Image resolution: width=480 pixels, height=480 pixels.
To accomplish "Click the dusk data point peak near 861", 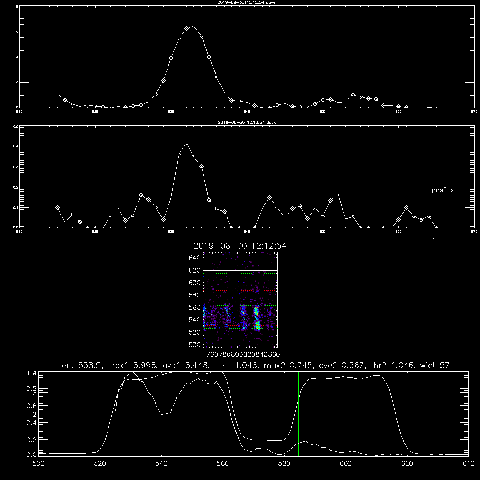I will click(406, 208).
